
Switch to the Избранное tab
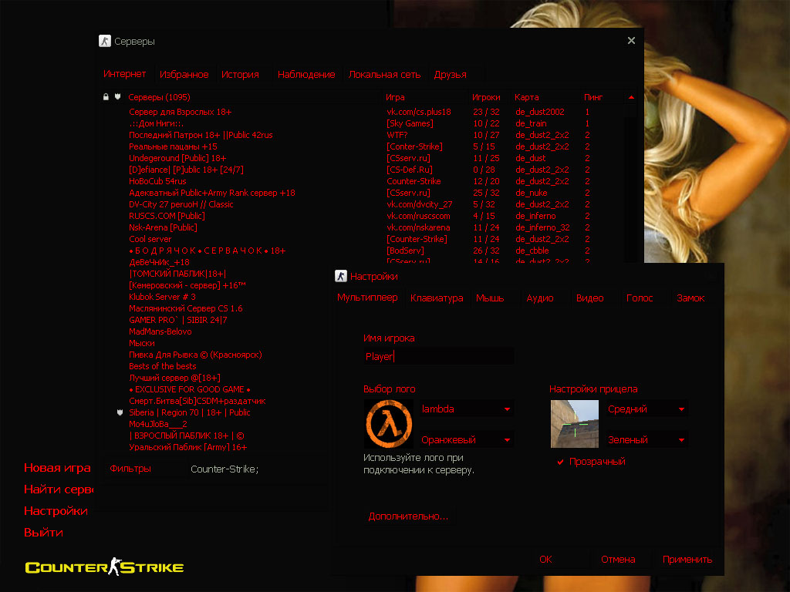184,75
